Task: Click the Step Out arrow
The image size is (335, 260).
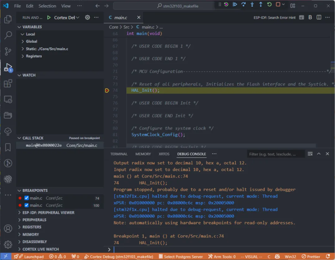Action: pyautogui.click(x=260, y=5)
